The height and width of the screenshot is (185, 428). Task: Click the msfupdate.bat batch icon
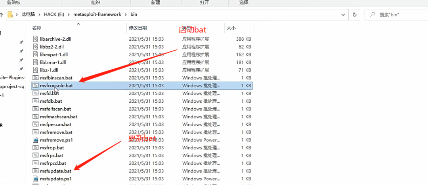pyautogui.click(x=36, y=171)
